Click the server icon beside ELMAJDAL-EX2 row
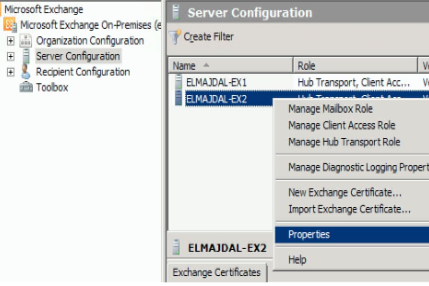This screenshot has width=429, height=286. tap(178, 98)
